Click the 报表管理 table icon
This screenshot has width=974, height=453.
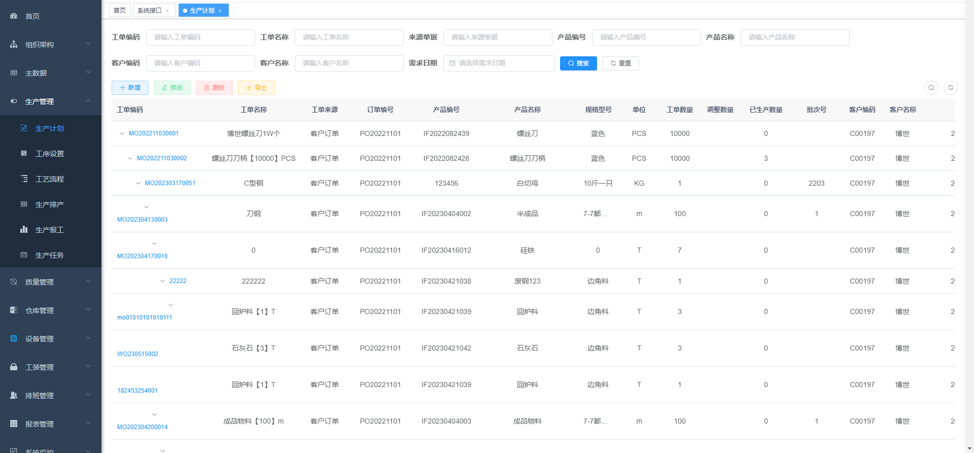14,424
